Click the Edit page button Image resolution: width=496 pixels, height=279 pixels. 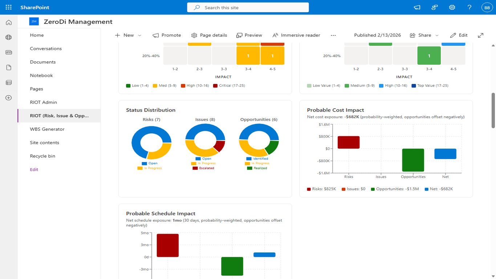pyautogui.click(x=459, y=35)
